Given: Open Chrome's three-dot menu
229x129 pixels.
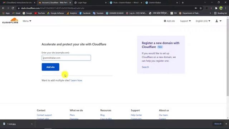Looking at the screenshot, I should click(226, 8).
